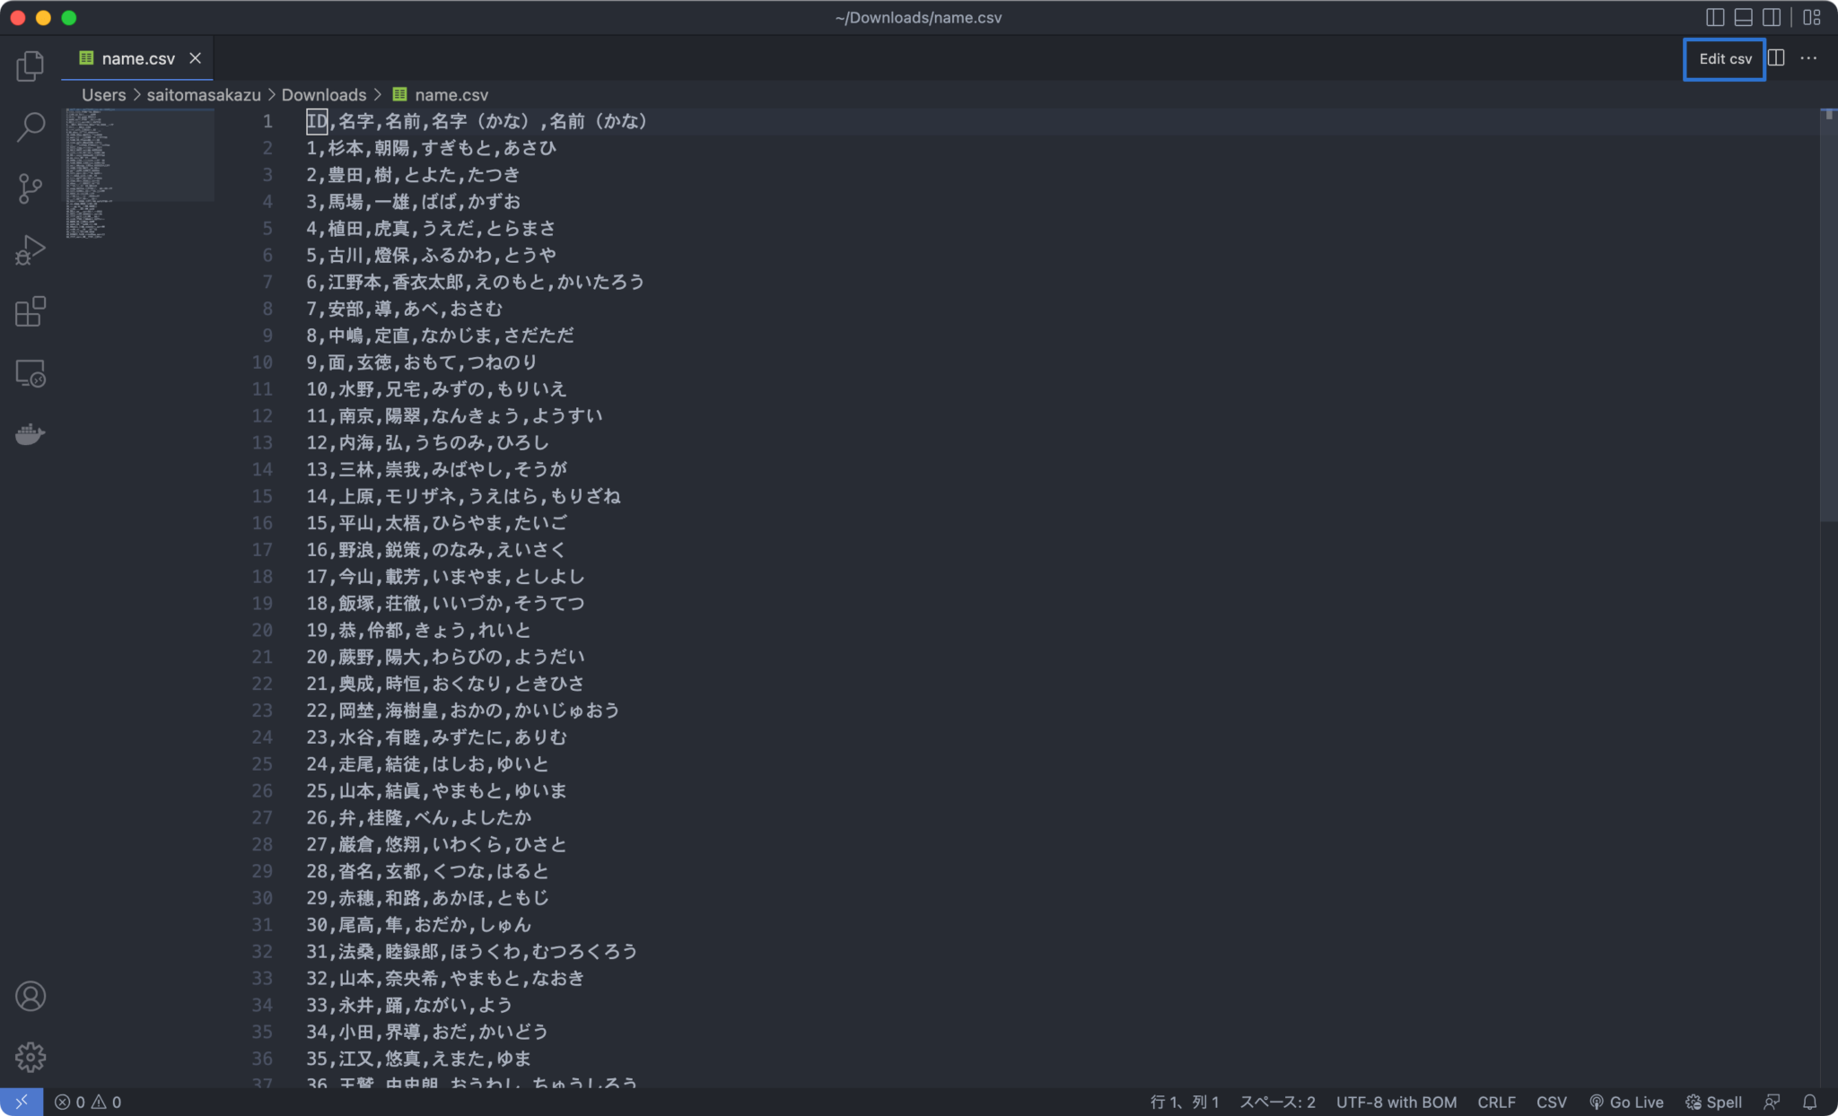
Task: Toggle the panel layout control in title bar
Action: click(x=1745, y=17)
